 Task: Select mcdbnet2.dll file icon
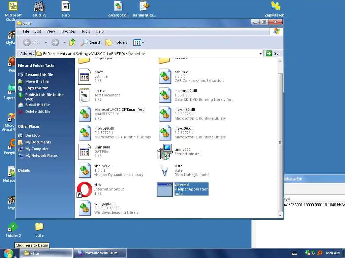click(x=165, y=95)
